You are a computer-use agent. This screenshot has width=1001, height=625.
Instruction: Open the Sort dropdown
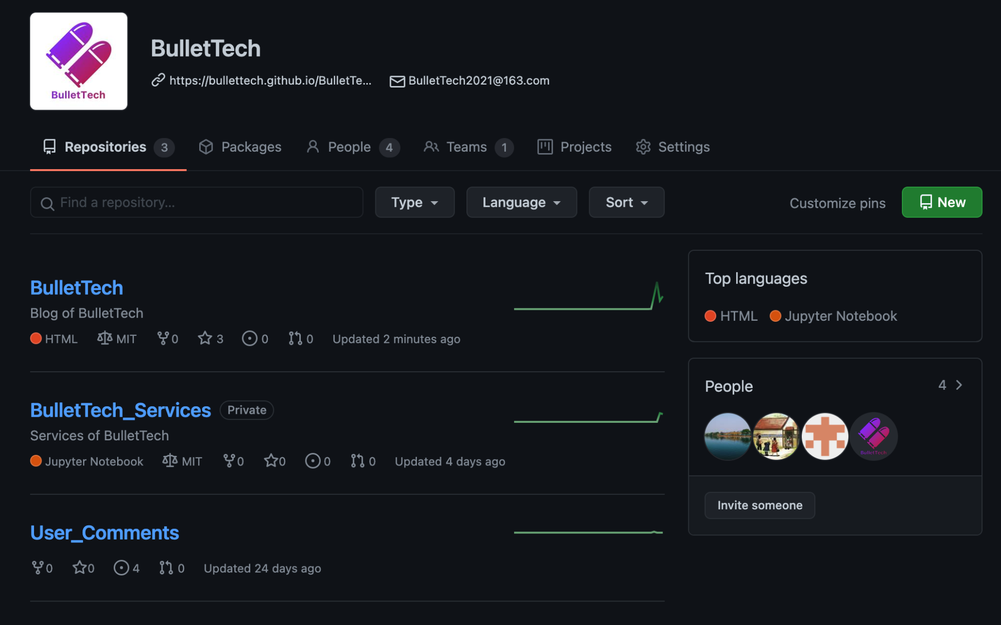click(627, 202)
